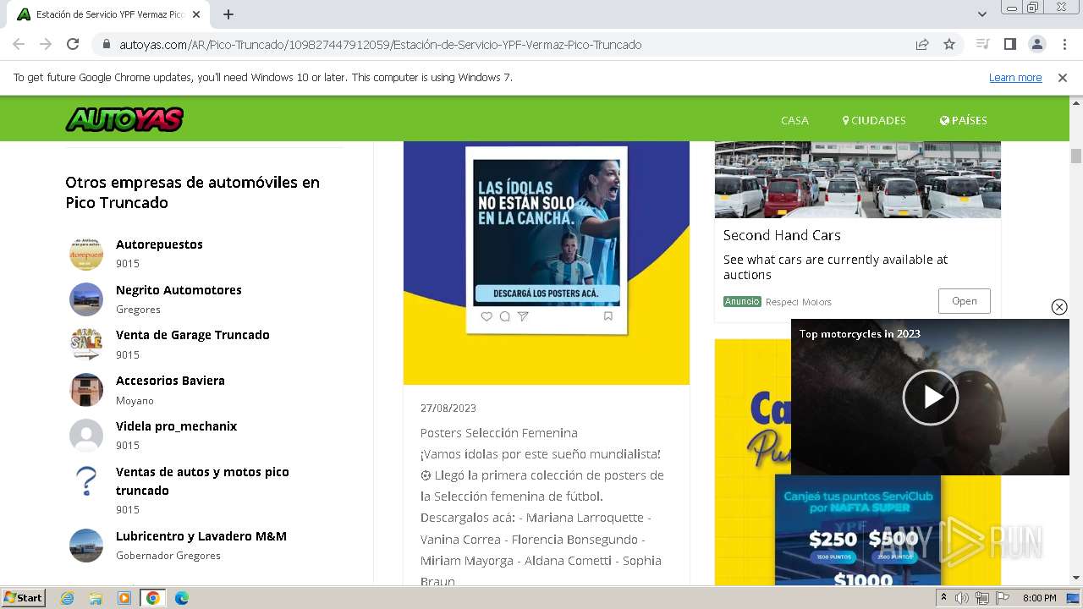Screen dimensions: 1083x609
Task: Reload the page with the refresh icon
Action: [x=73, y=44]
